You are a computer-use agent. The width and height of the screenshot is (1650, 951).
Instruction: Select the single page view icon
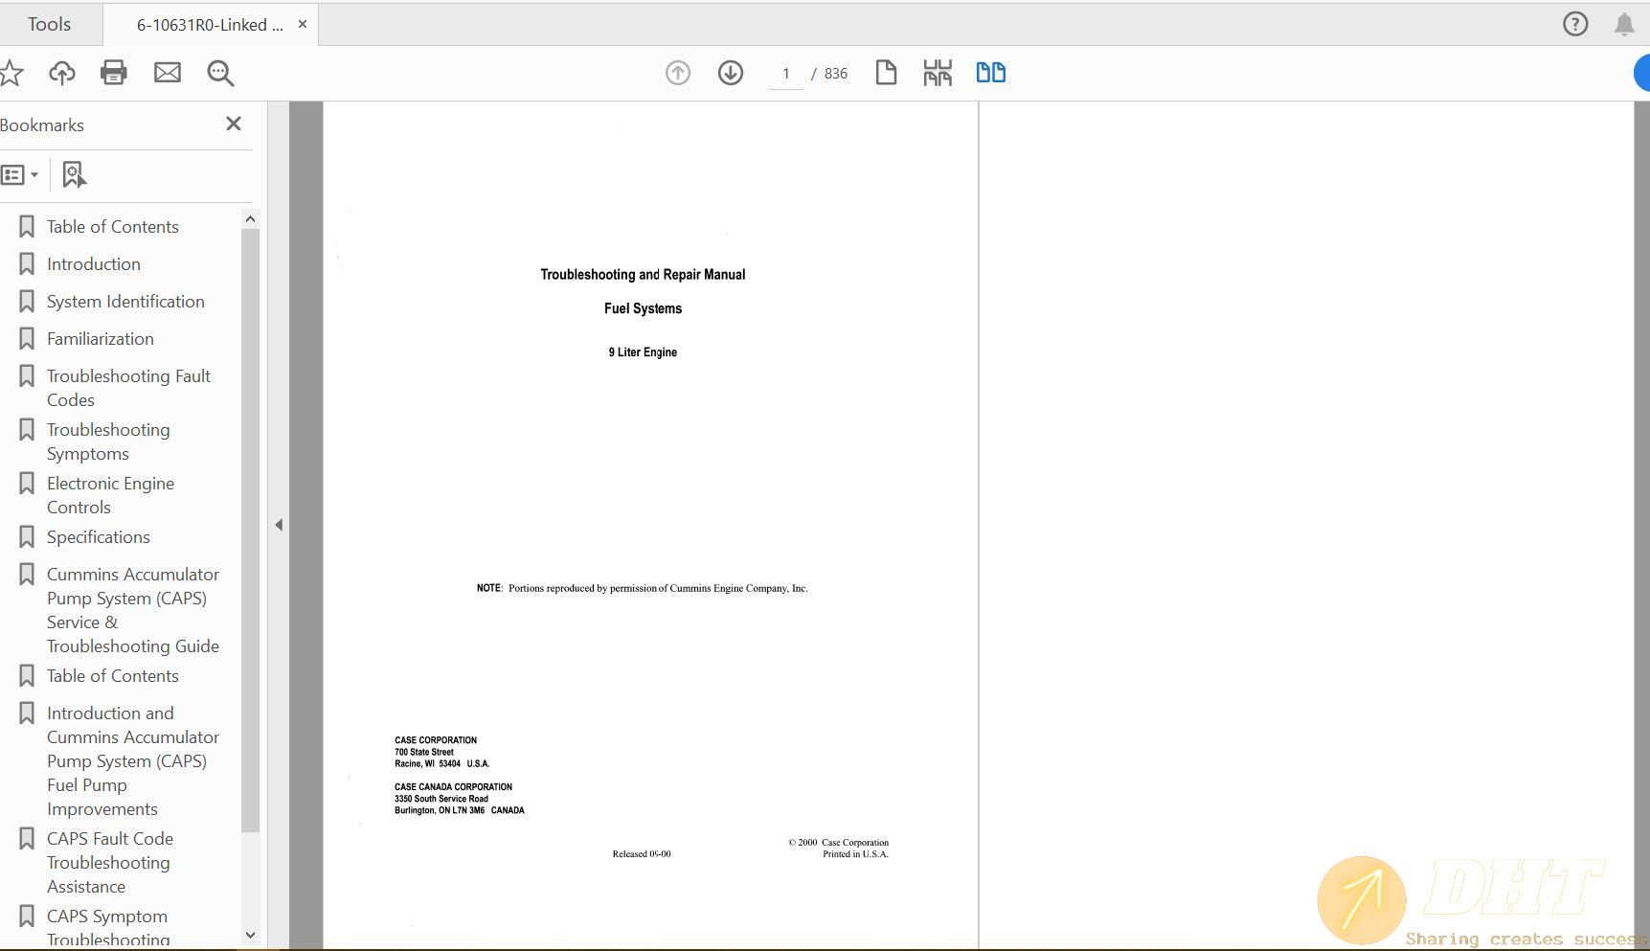click(x=886, y=73)
